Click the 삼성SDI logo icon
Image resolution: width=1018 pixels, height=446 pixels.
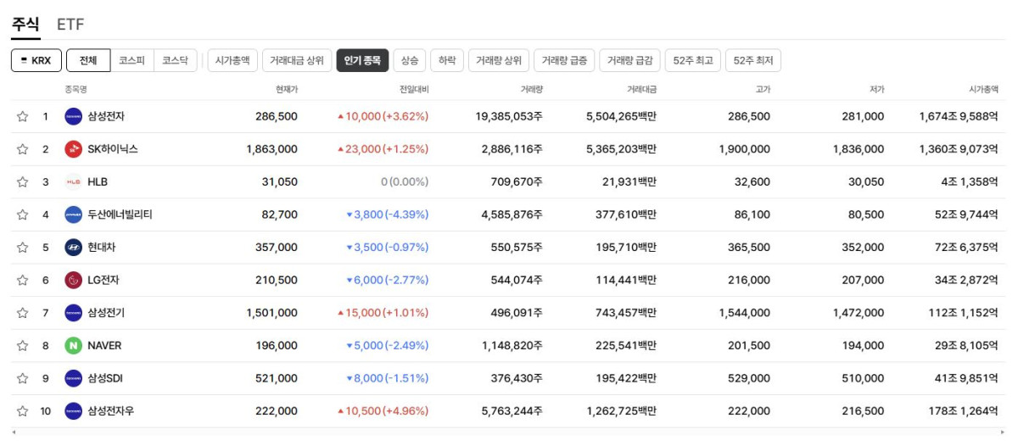(73, 378)
